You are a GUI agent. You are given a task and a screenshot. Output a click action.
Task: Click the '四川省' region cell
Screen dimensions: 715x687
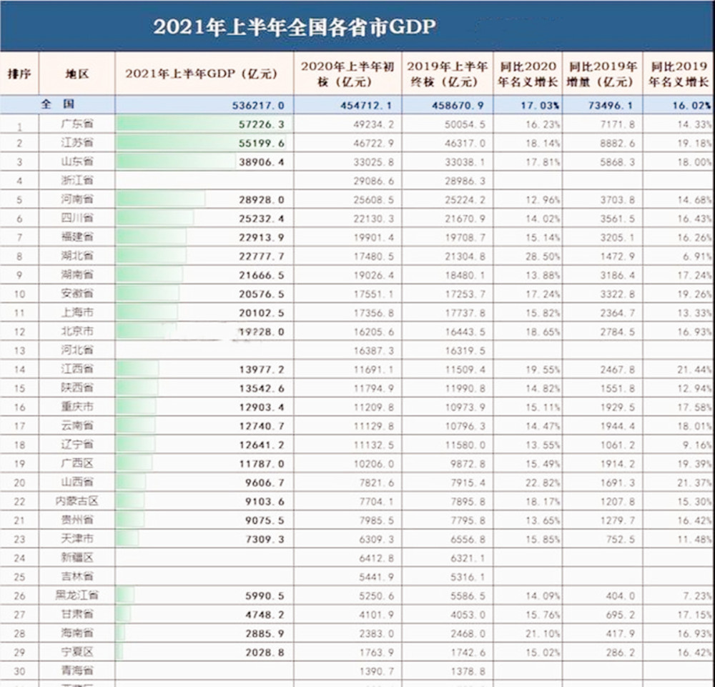tap(77, 218)
